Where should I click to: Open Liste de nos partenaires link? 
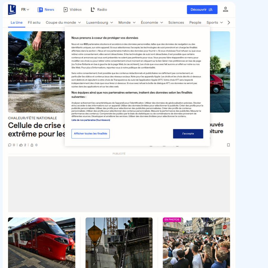(91, 120)
